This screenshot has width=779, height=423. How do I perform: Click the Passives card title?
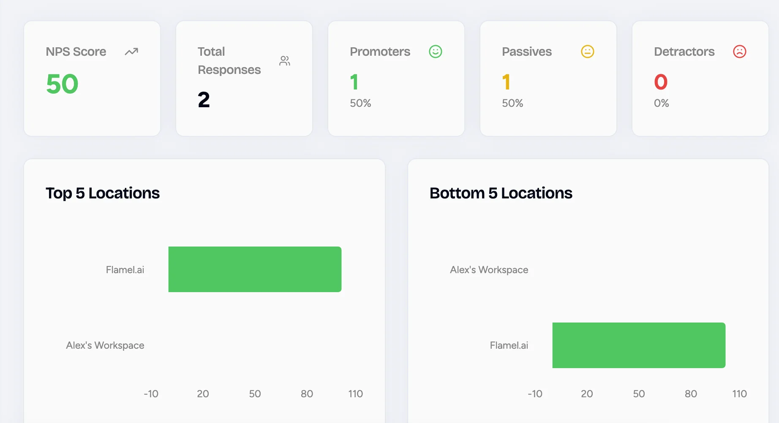[x=527, y=52]
